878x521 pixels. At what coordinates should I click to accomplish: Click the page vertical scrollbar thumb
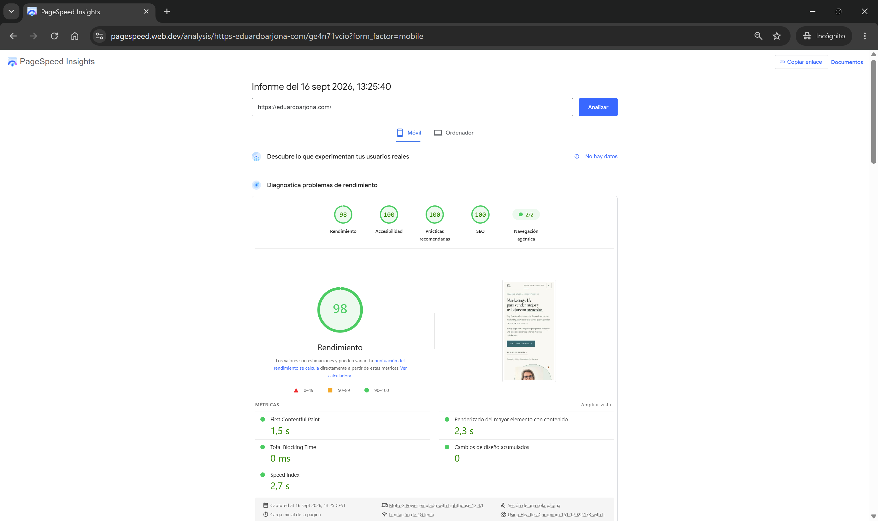873,112
